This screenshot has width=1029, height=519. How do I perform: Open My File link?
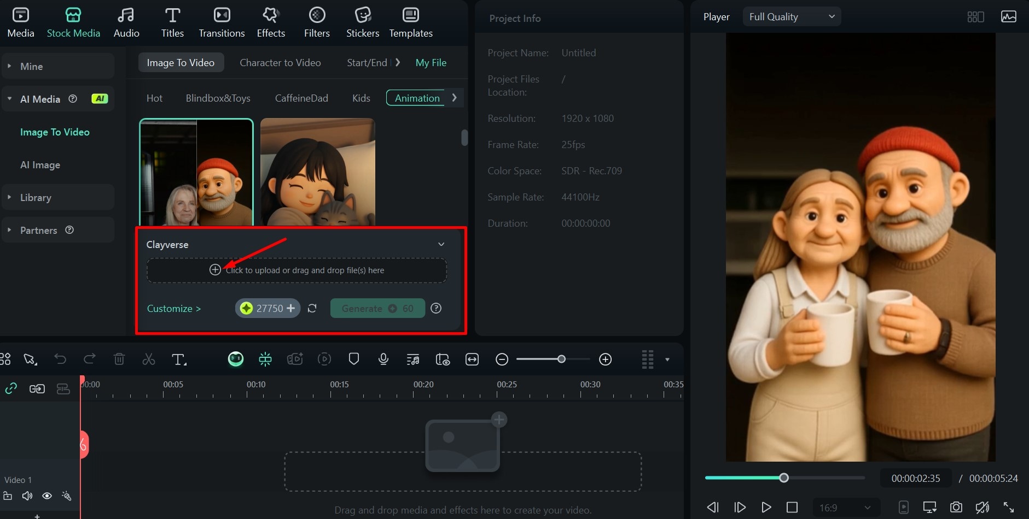(x=431, y=63)
